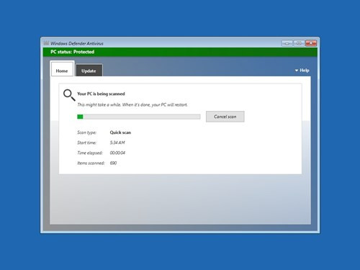Click the time elapsed value '00:00:04'
Image resolution: width=360 pixels, height=270 pixels.
117,153
